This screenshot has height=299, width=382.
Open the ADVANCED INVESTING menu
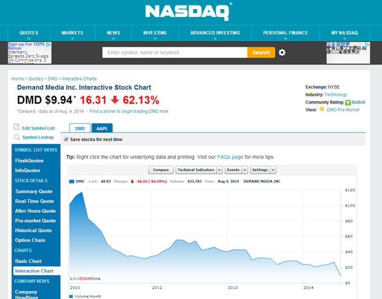click(215, 33)
